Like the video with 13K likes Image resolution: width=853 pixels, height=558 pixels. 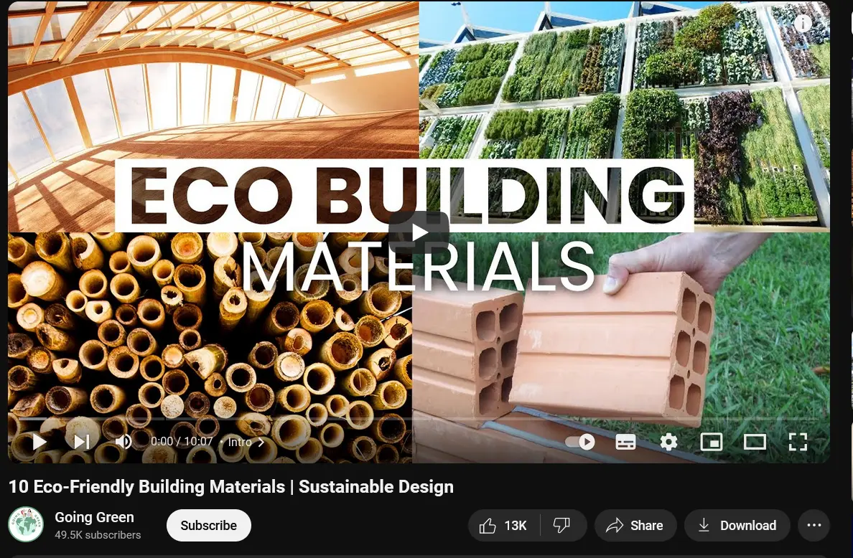pyautogui.click(x=504, y=526)
